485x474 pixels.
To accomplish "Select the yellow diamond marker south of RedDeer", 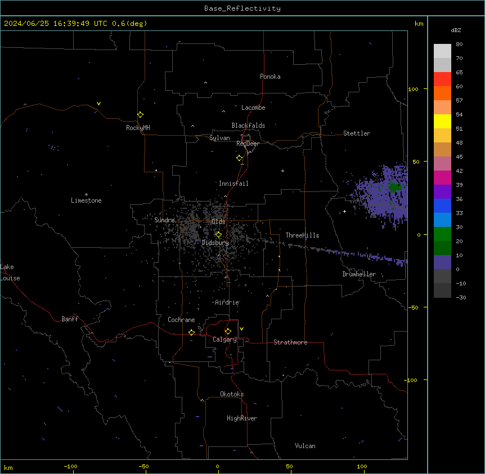I will tap(239, 158).
